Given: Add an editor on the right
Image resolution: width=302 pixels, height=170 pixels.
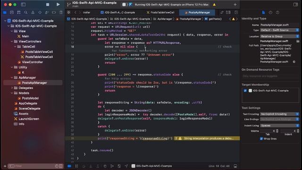Looking at the screenshot, I should 236,12.
